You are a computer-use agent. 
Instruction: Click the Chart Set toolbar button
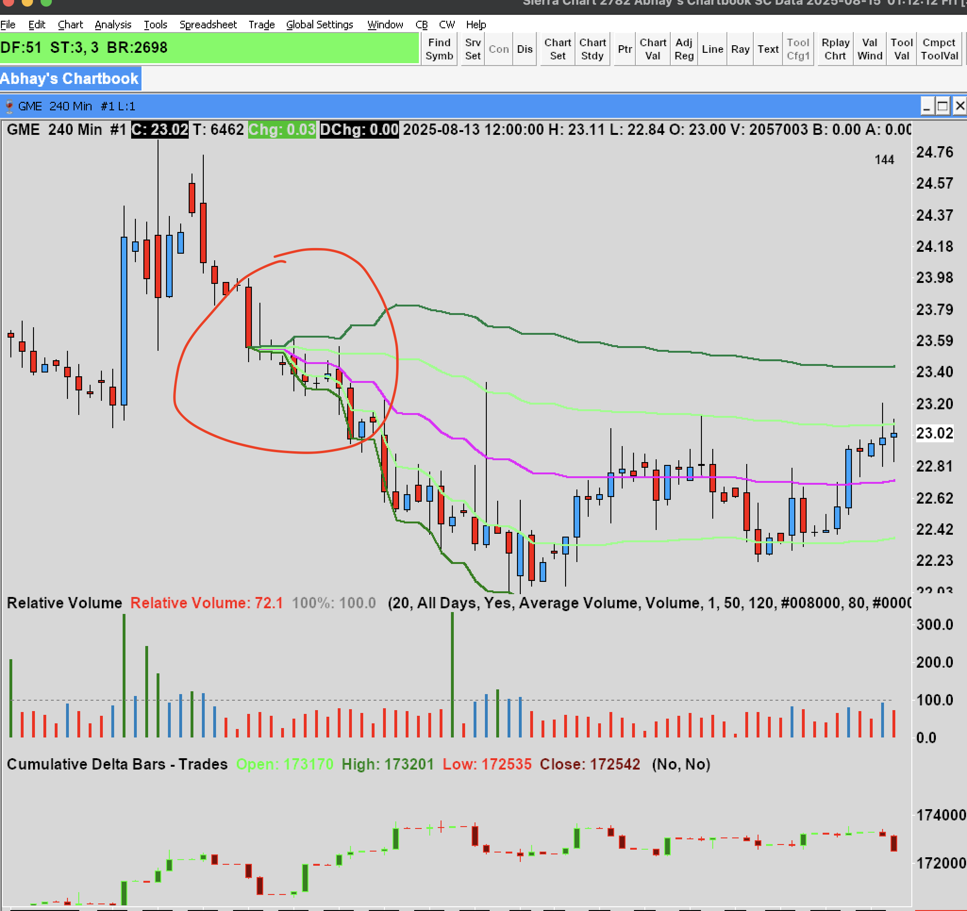point(557,49)
